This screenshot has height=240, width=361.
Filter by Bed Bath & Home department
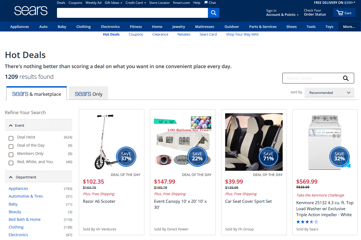[x=25, y=219]
